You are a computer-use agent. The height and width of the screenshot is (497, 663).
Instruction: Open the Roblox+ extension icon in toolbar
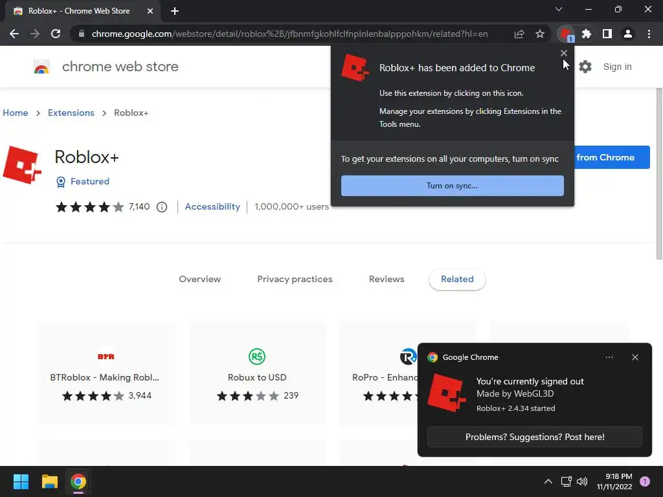click(x=566, y=34)
